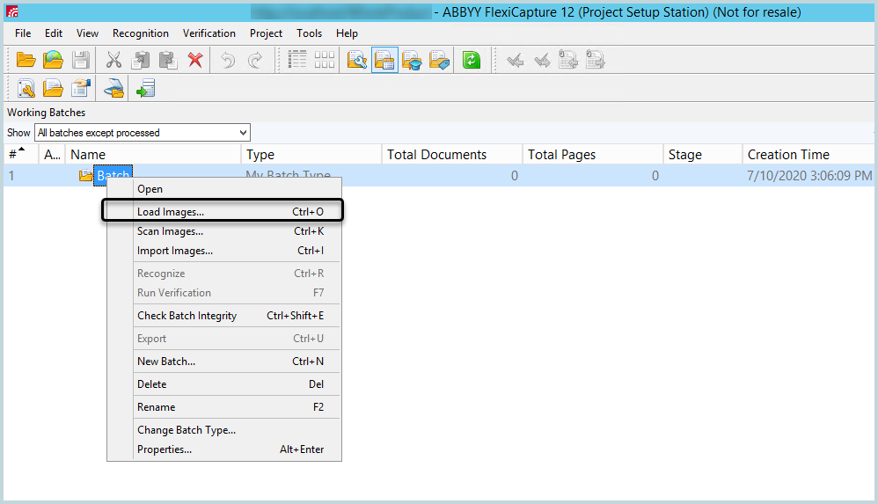This screenshot has height=504, width=878.
Task: Click the open project from server globe icon
Action: (53, 60)
